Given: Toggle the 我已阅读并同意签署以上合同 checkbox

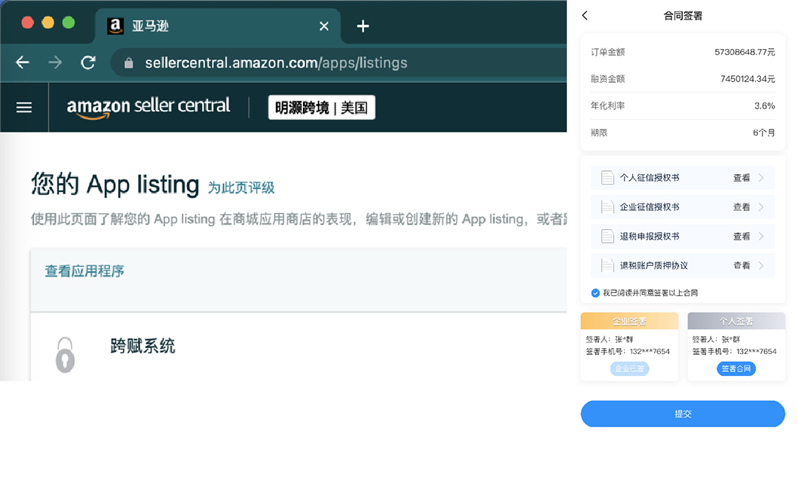Looking at the screenshot, I should coord(595,293).
